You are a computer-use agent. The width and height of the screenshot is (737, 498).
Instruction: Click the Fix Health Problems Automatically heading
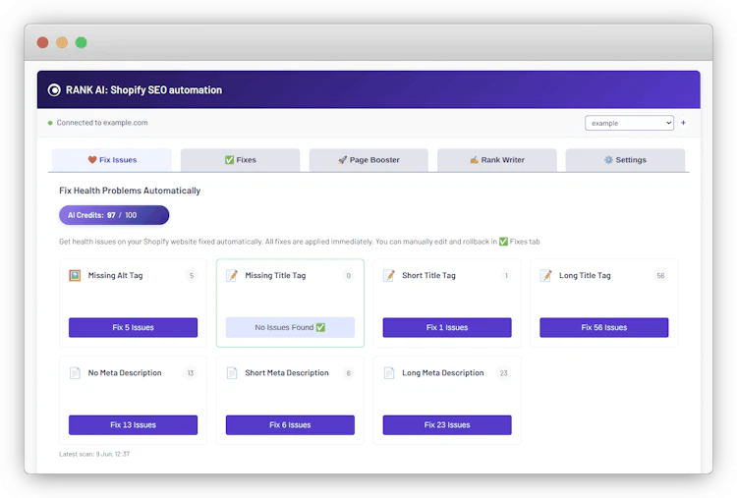pos(130,191)
